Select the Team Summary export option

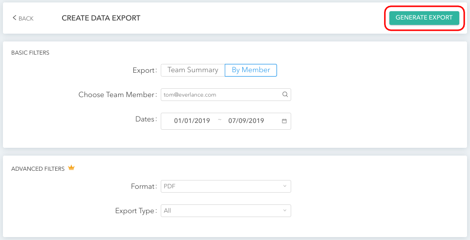tap(192, 70)
